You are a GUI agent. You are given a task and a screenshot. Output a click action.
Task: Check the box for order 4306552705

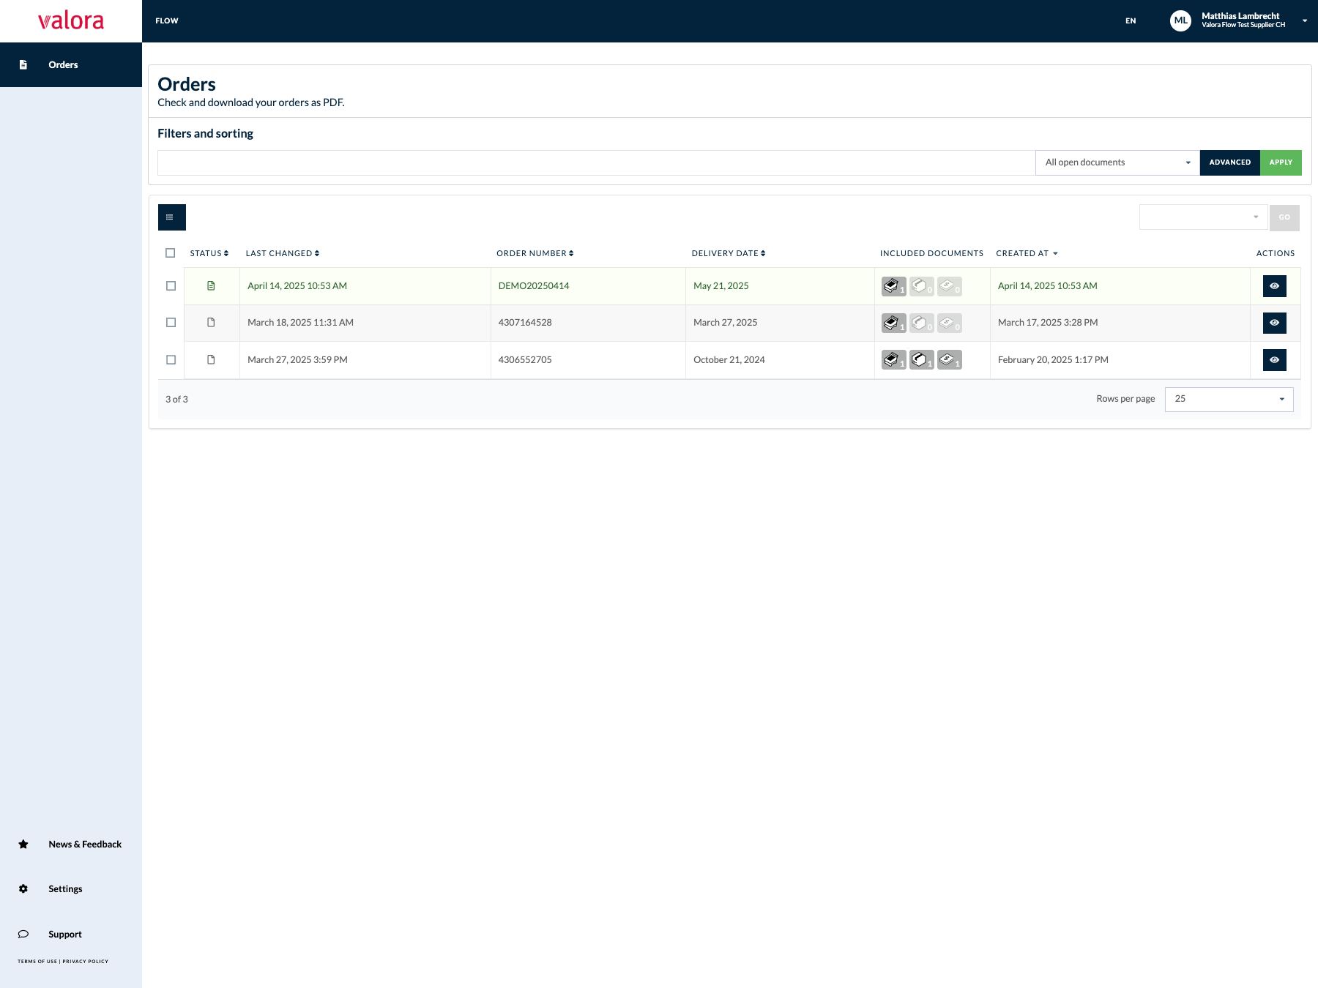click(171, 360)
